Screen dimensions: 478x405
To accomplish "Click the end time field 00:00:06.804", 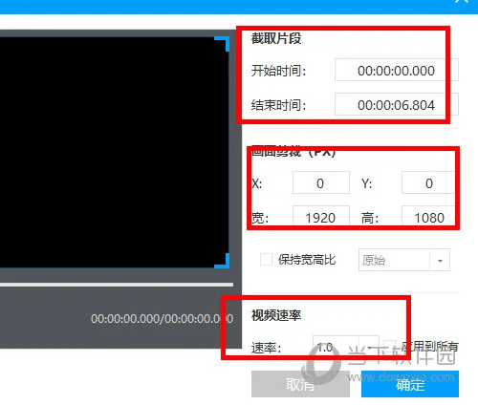I will [x=397, y=104].
